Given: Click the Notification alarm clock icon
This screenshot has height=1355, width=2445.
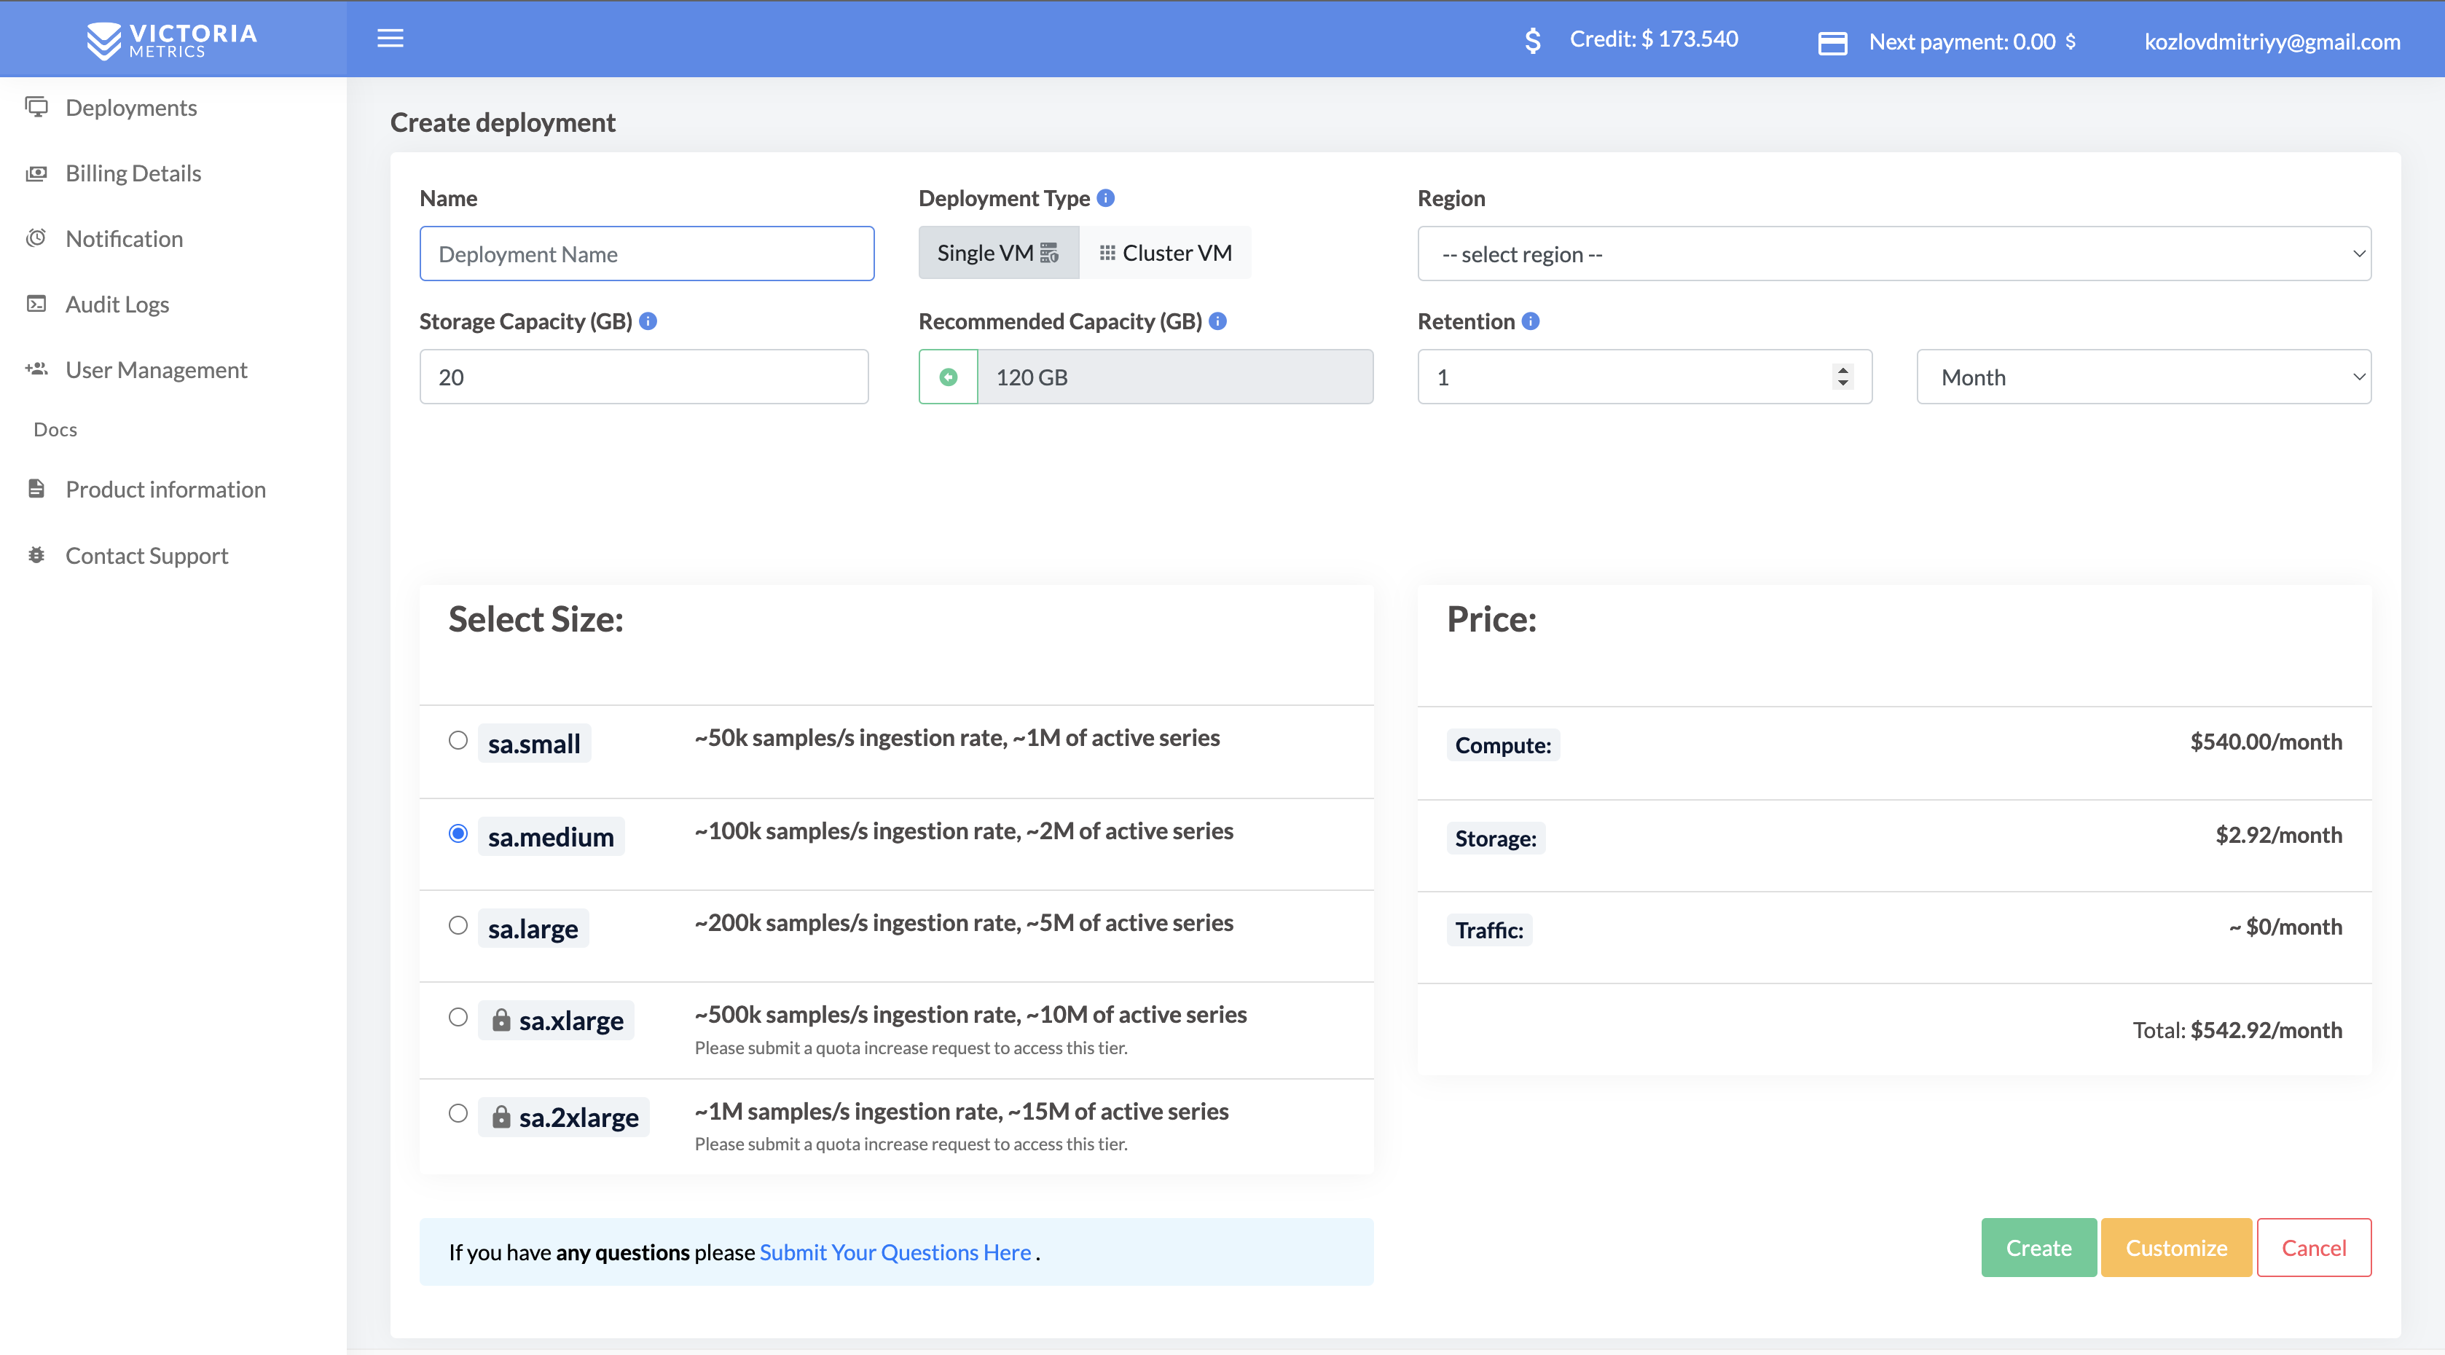Looking at the screenshot, I should point(36,237).
